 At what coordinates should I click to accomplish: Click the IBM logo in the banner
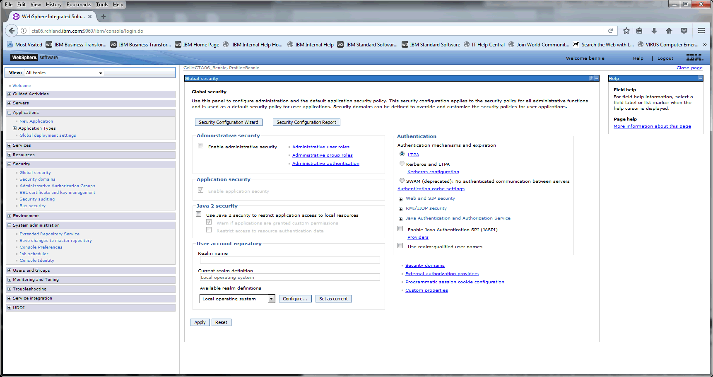coord(695,58)
